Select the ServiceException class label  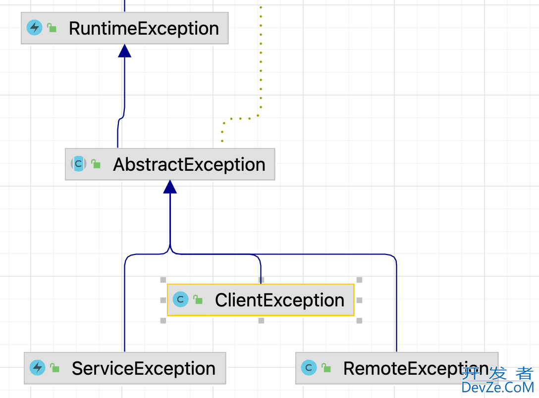(x=143, y=368)
